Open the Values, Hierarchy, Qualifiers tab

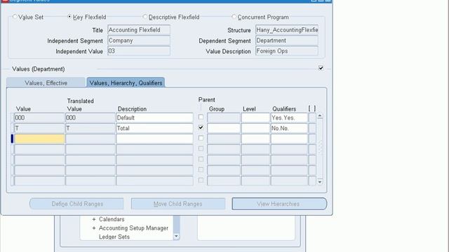click(126, 83)
